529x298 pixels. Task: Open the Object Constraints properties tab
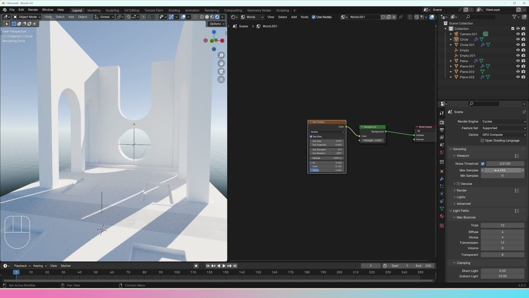click(442, 201)
